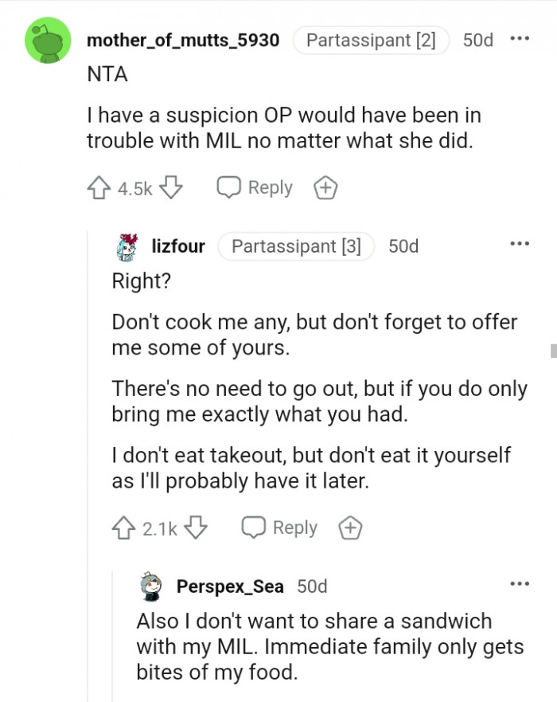Viewport: 557px width, 702px height.
Task: Click the award plus icon on lizfour's comment
Action: click(349, 527)
